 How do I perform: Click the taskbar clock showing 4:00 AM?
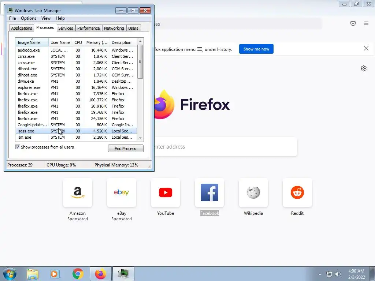[356, 274]
